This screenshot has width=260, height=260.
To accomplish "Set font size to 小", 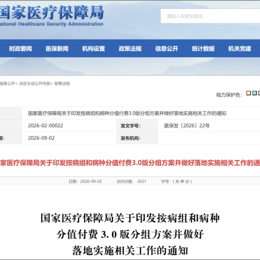I will click(187, 181).
